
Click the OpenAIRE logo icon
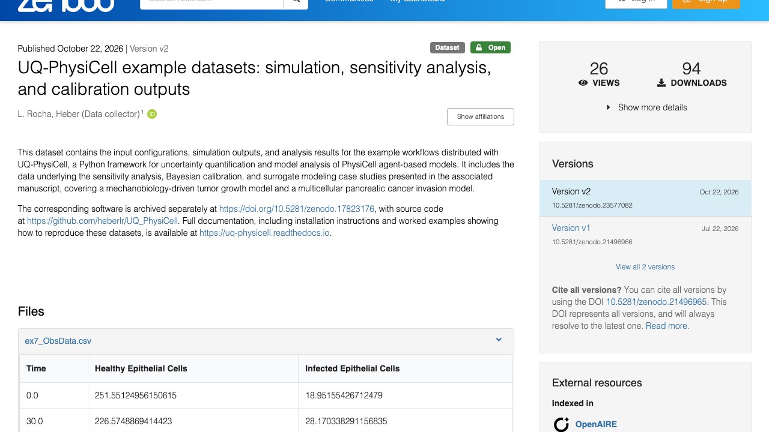point(561,424)
